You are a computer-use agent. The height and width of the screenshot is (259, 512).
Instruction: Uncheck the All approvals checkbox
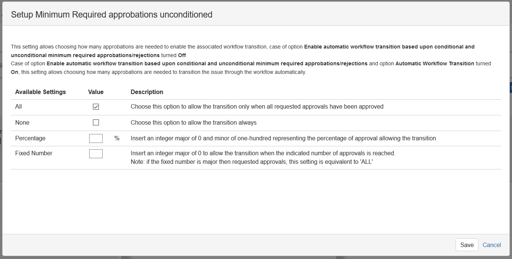click(96, 107)
